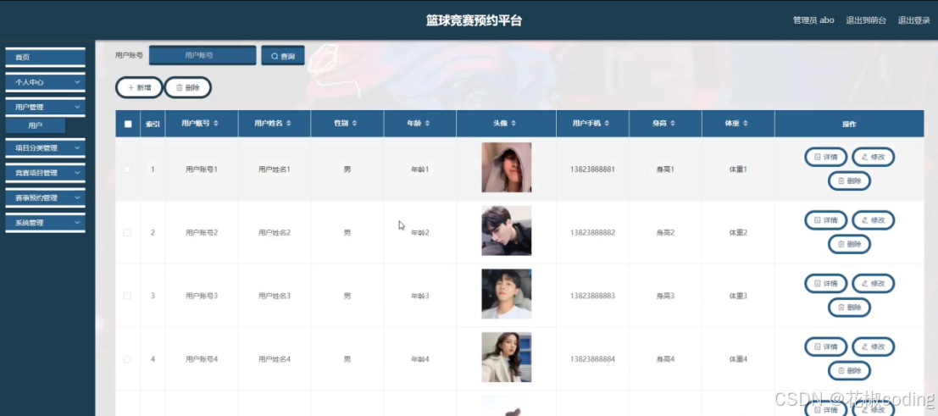Screen dimensions: 938x416
Task: Sort the 用户账号 column via its sort arrows
Action: coord(216,124)
